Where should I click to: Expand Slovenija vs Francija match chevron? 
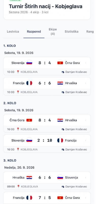[86, 141]
